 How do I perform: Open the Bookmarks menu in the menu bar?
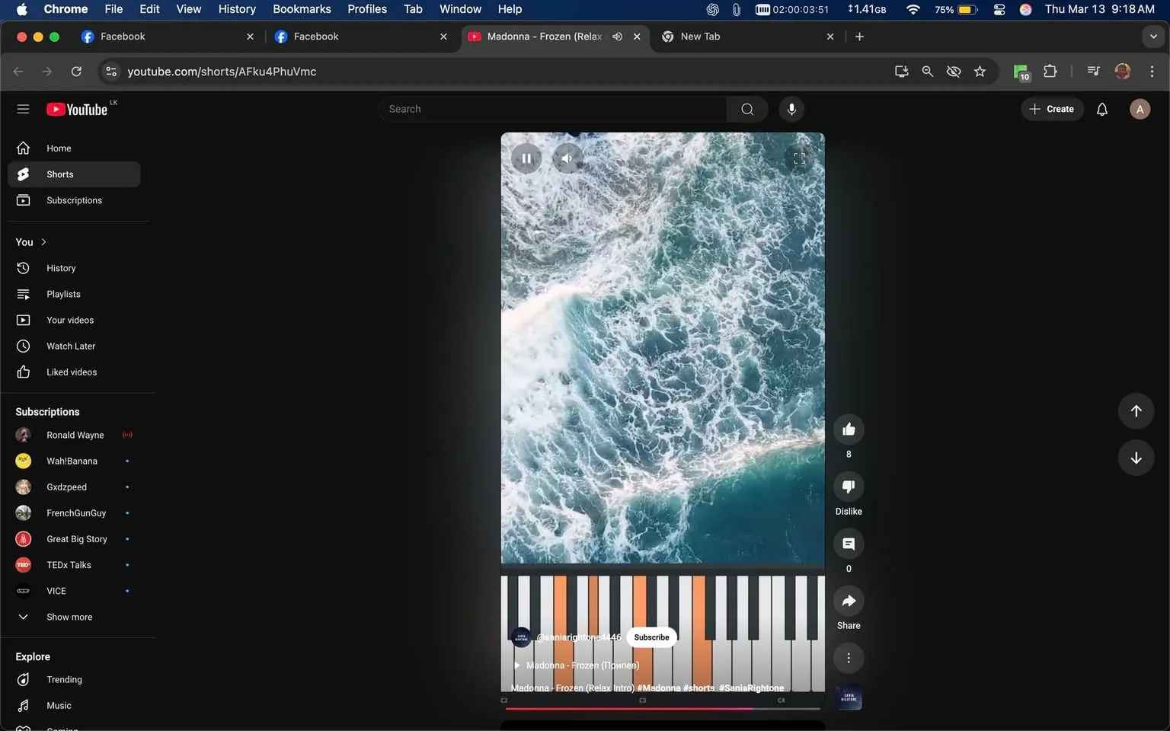[302, 8]
